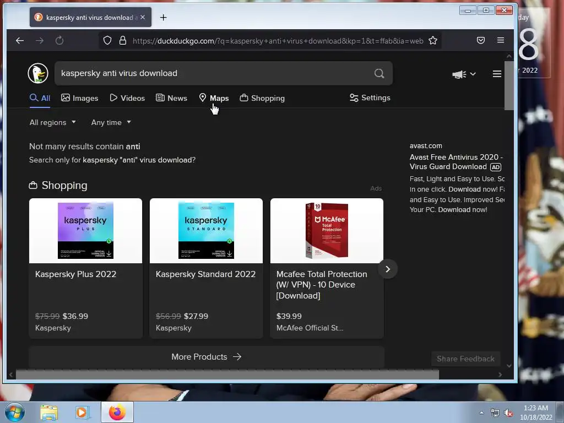Open the Firefox application menu
This screenshot has width=564, height=423.
[500, 40]
